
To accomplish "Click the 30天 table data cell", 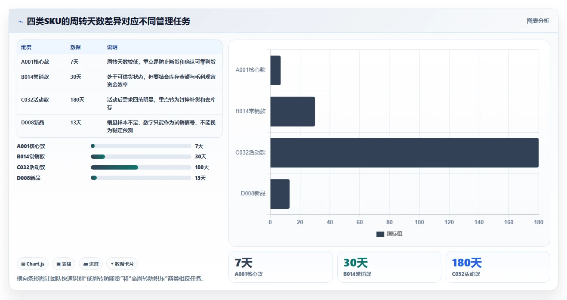I will pos(76,77).
